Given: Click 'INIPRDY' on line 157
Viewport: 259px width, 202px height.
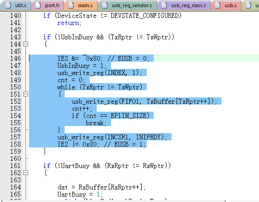Looking at the screenshot, I should [148, 137].
